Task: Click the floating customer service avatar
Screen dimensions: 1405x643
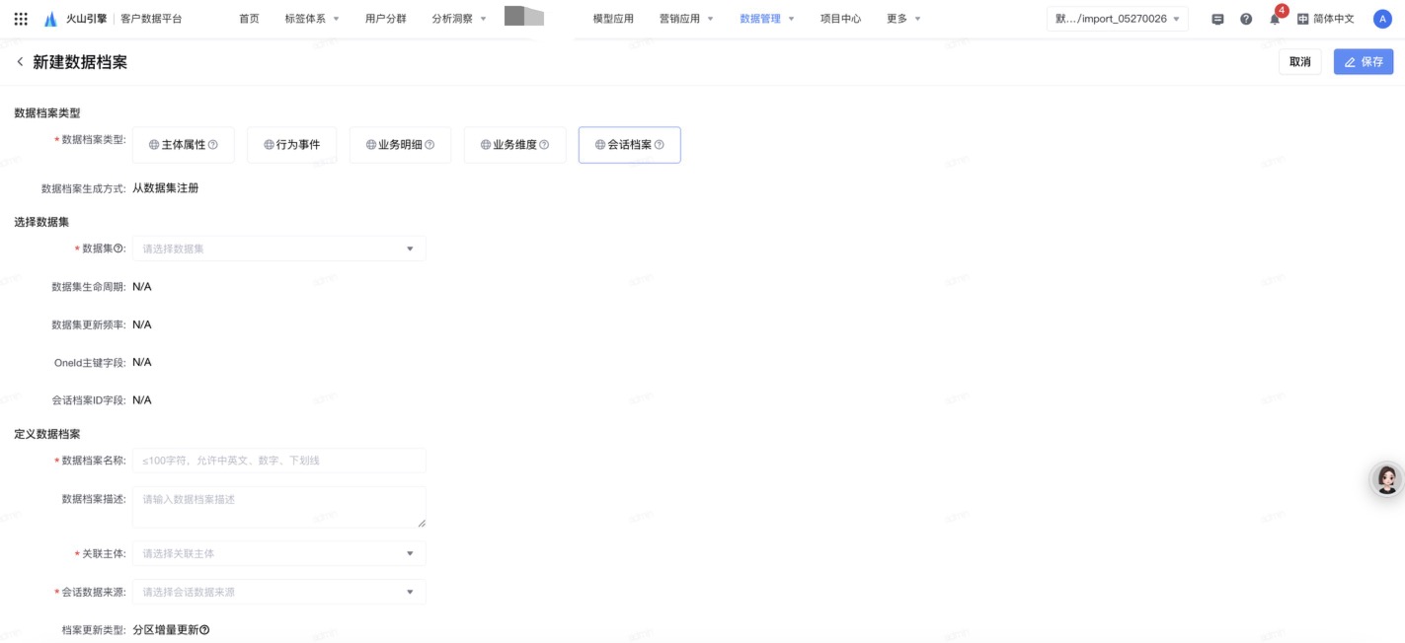Action: pyautogui.click(x=1387, y=480)
